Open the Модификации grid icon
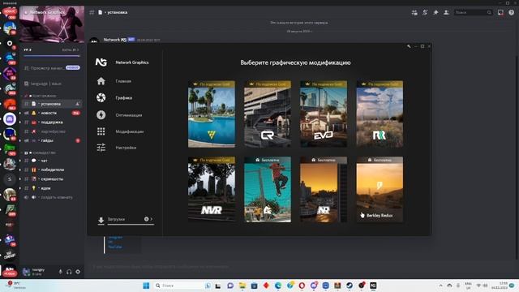Image resolution: width=519 pixels, height=292 pixels. [101, 131]
